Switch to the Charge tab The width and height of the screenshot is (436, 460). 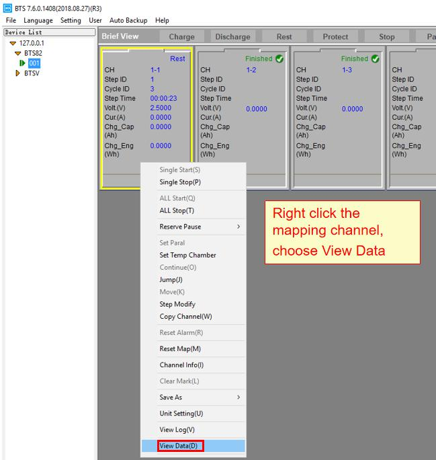pyautogui.click(x=181, y=37)
